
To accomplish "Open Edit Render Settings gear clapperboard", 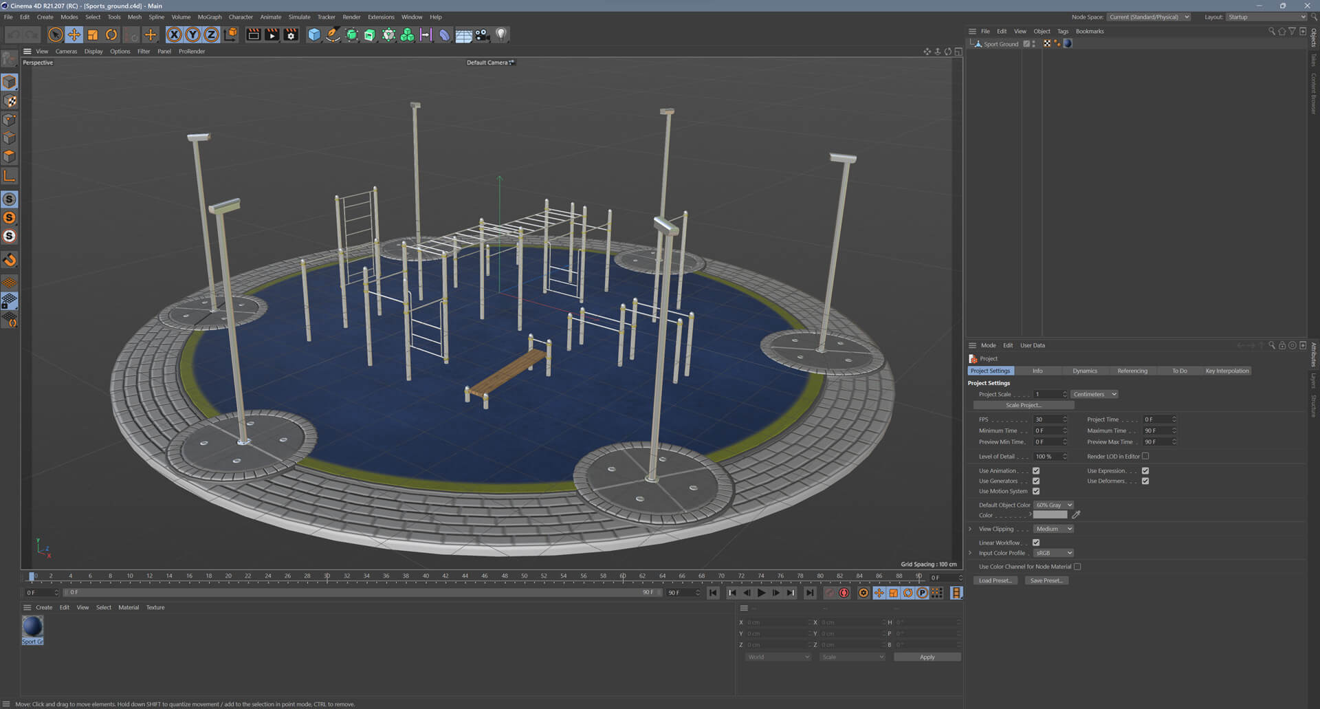I will point(291,34).
